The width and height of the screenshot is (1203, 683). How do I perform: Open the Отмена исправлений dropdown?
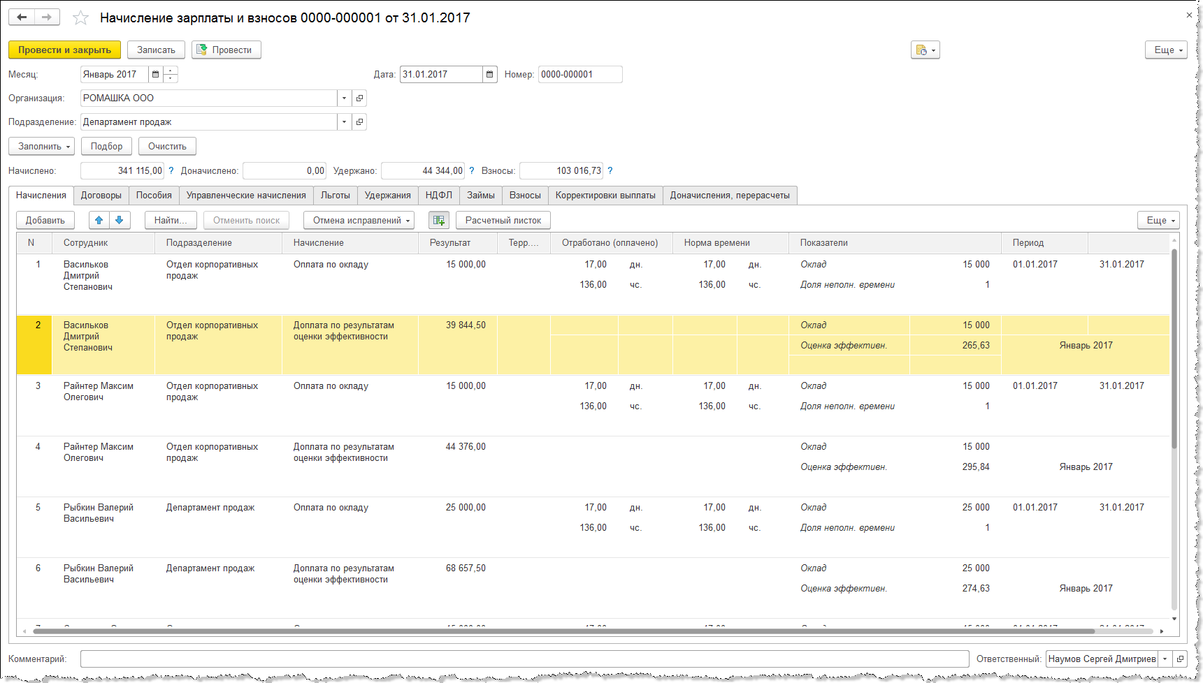click(x=359, y=220)
